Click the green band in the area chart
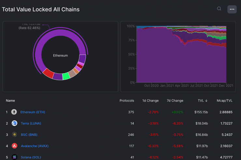Viewport: 241px width, 160px height. click(x=221, y=38)
